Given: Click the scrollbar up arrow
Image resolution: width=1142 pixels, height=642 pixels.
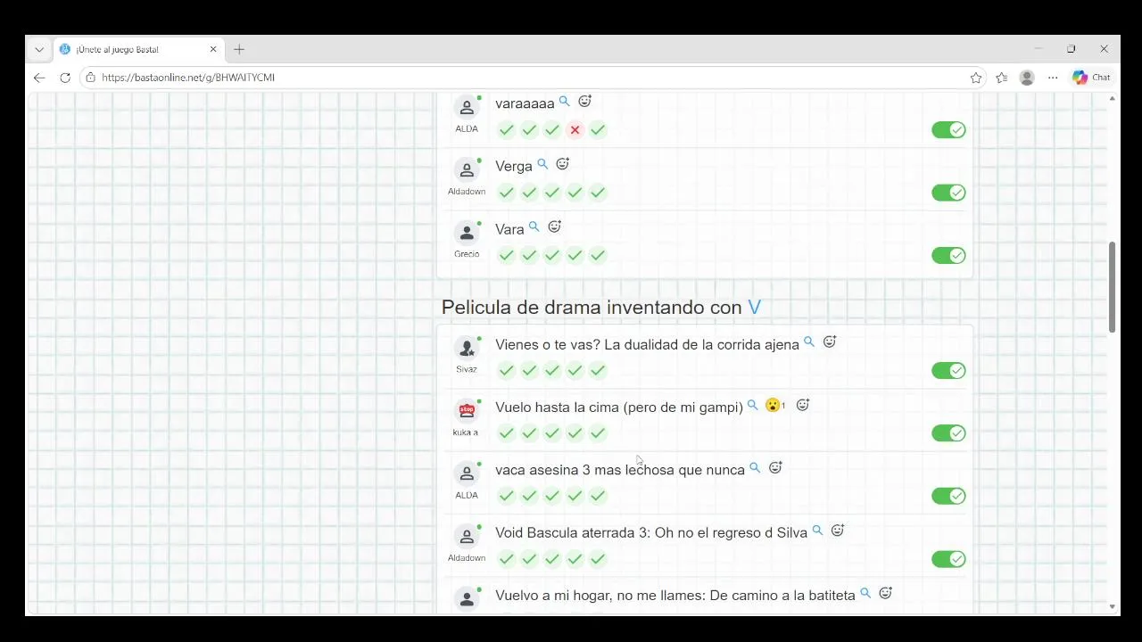Looking at the screenshot, I should click(1112, 98).
